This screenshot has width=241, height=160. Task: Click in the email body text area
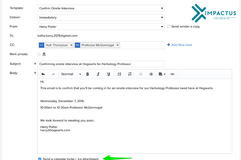pos(135,116)
